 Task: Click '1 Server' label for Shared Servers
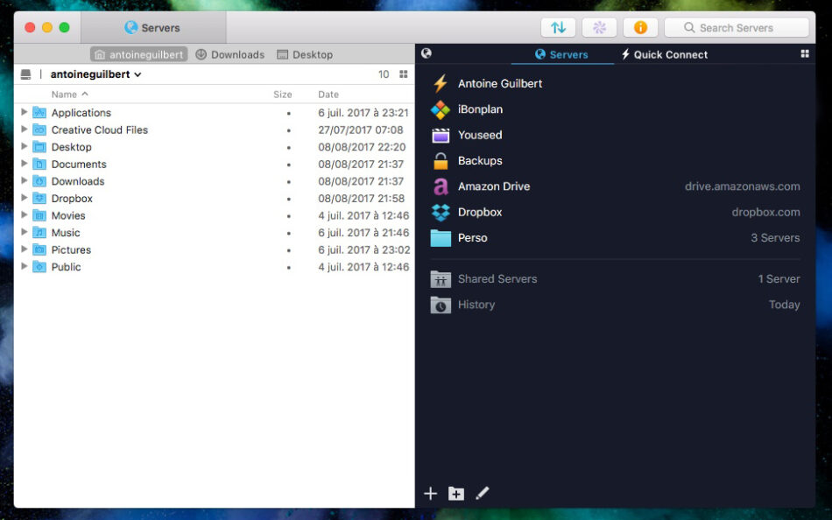coord(779,278)
